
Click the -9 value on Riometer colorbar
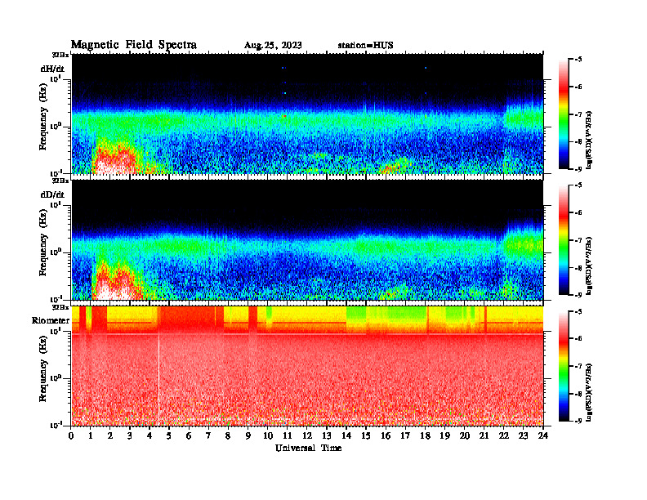click(578, 421)
